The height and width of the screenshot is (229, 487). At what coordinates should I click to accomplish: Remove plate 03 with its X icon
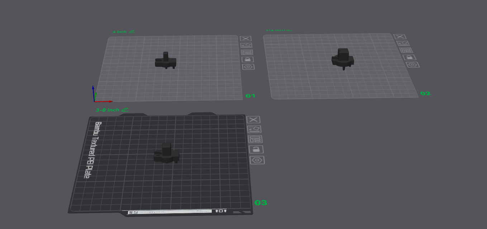coord(253,120)
